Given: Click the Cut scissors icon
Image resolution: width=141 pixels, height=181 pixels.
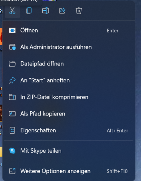Looking at the screenshot, I should pyautogui.click(x=12, y=11).
